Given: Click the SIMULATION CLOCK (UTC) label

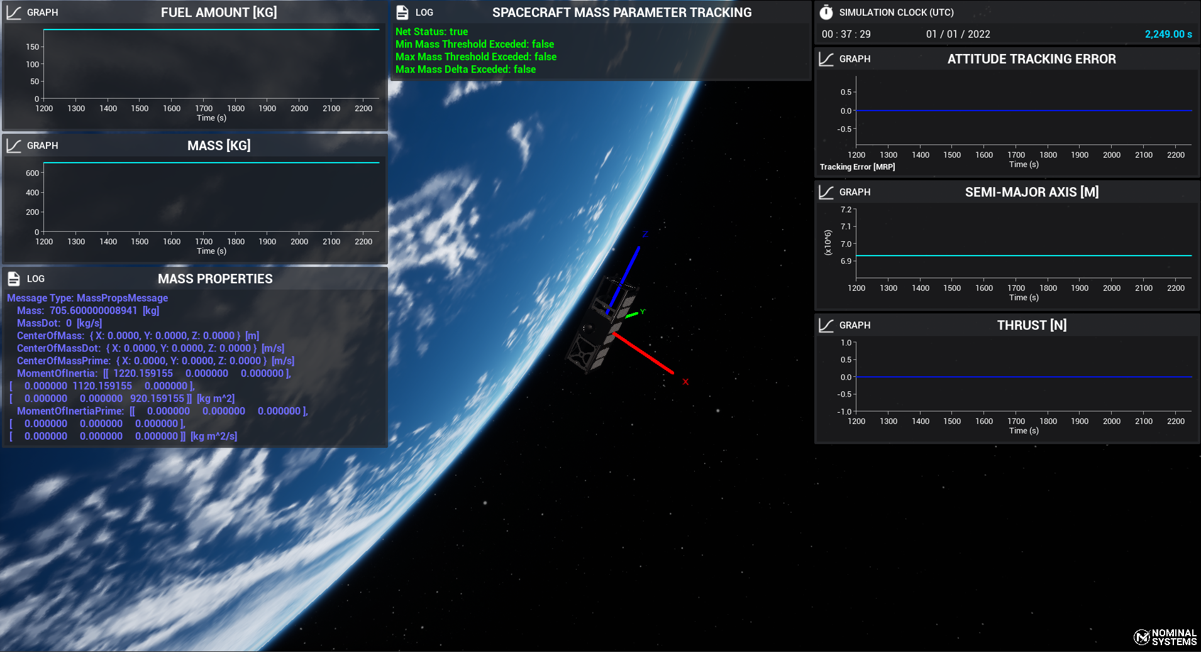Looking at the screenshot, I should point(897,13).
